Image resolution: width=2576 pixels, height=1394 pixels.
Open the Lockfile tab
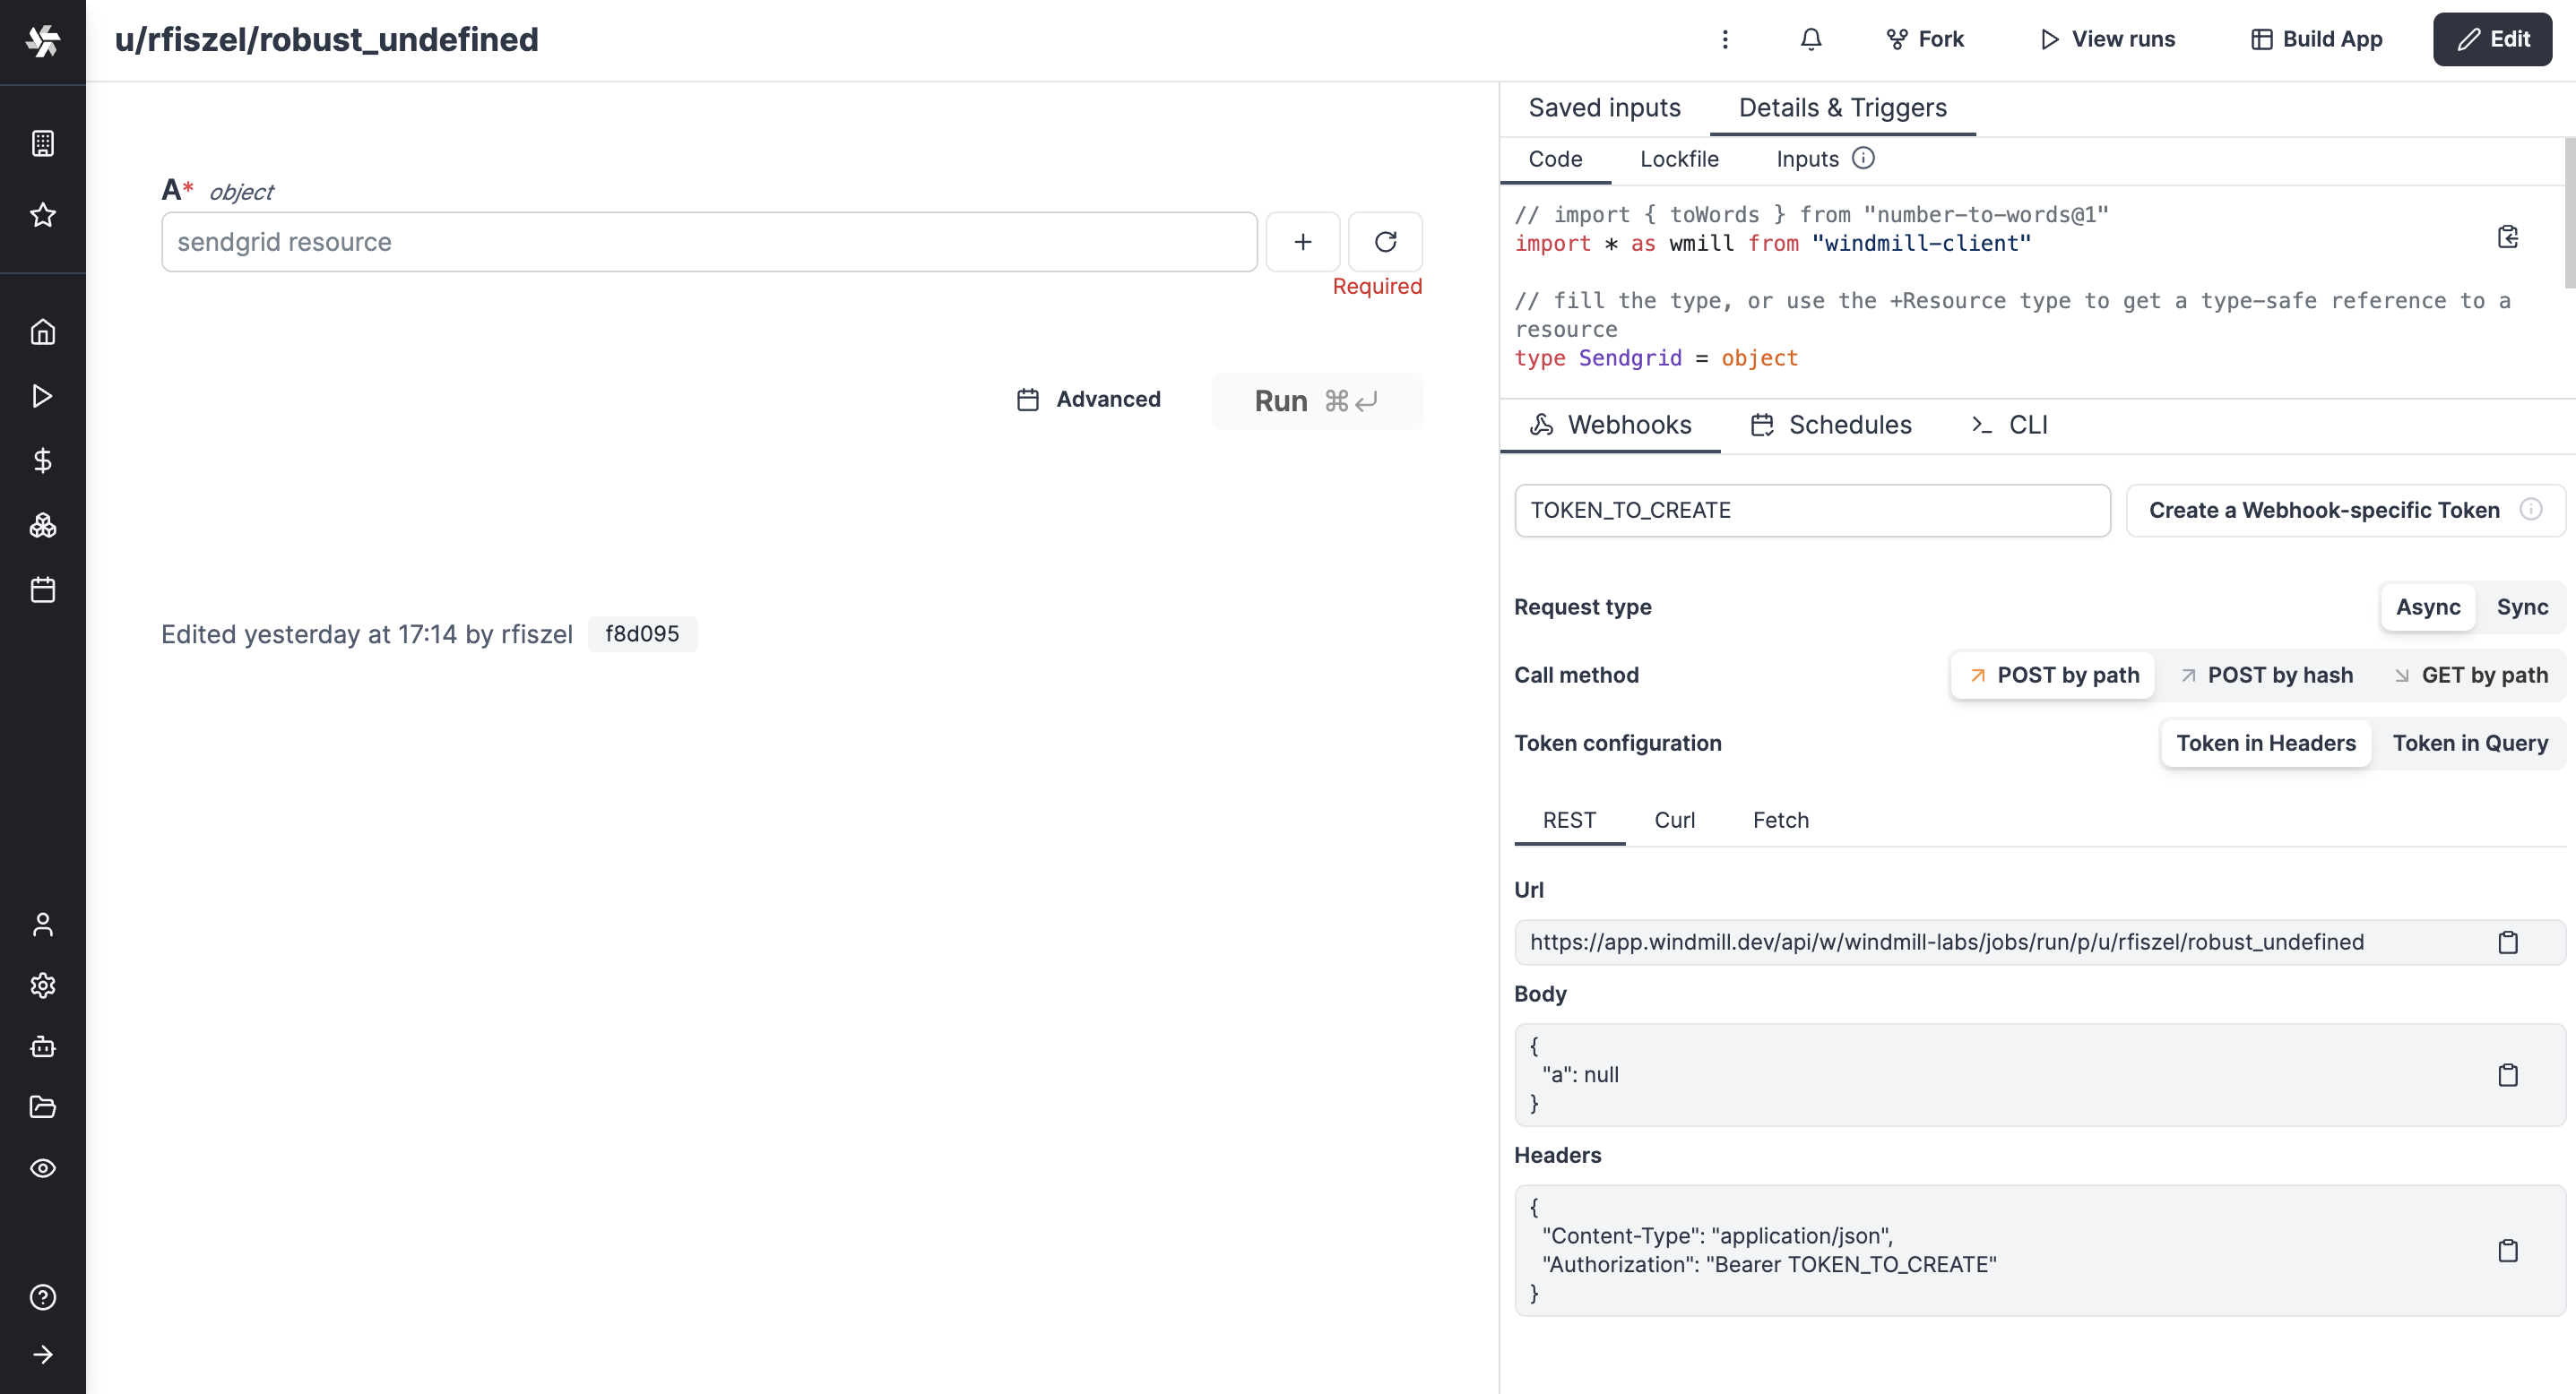[x=1679, y=159]
